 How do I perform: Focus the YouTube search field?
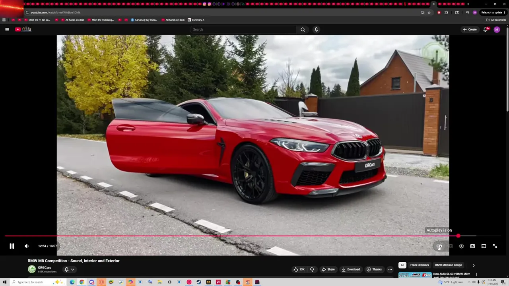243,29
